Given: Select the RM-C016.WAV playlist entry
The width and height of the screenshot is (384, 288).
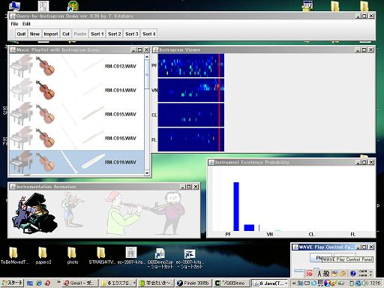Looking at the screenshot, I should click(x=76, y=138).
